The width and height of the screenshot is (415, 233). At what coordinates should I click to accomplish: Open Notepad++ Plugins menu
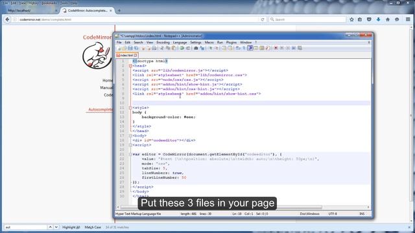point(231,42)
